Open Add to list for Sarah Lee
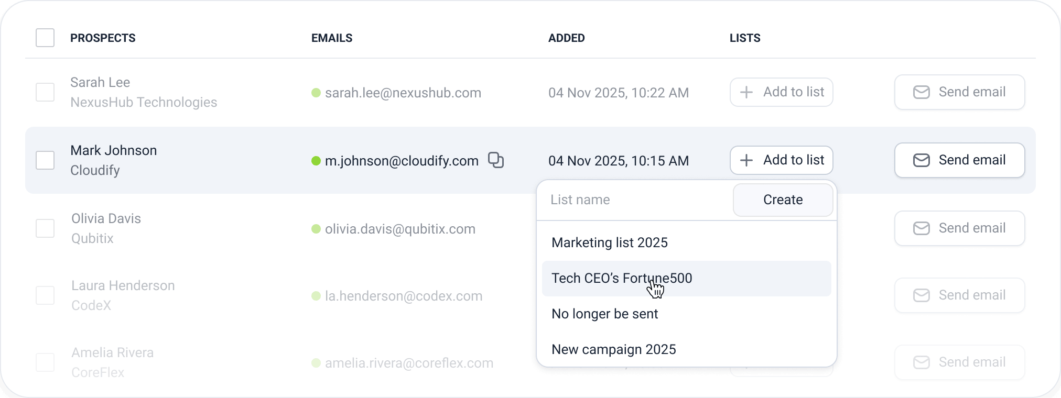Image resolution: width=1061 pixels, height=398 pixels. point(781,92)
